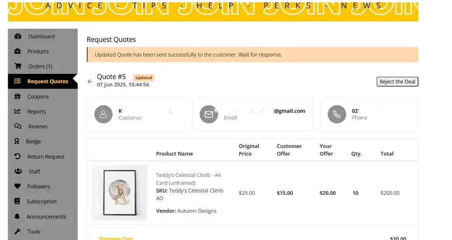Image resolution: width=452 pixels, height=240 pixels.
Task: Open the Staff section
Action: 42,171
